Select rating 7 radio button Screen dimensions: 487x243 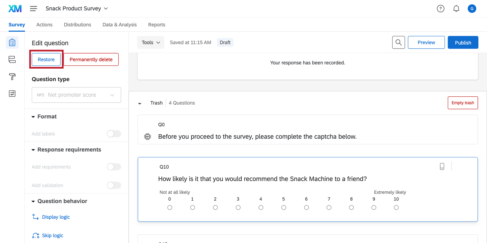pos(329,208)
